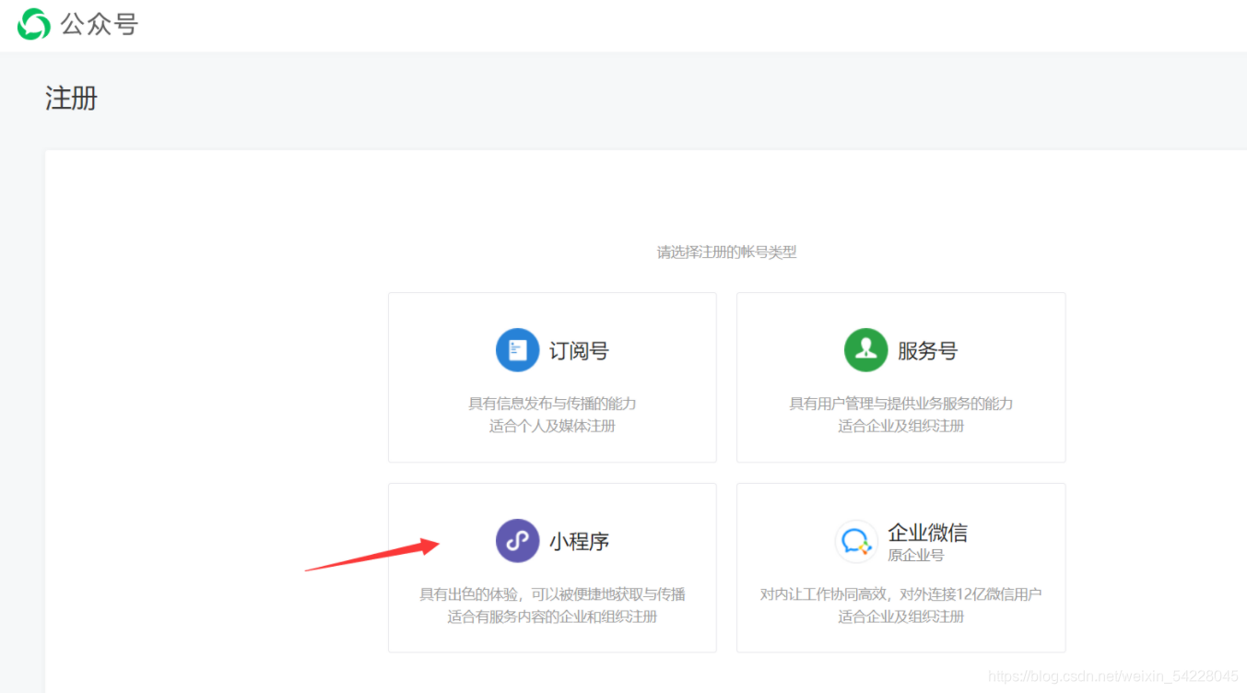Choose the 企业微信 account type title
Screen dimensions: 1247x693
coord(927,533)
